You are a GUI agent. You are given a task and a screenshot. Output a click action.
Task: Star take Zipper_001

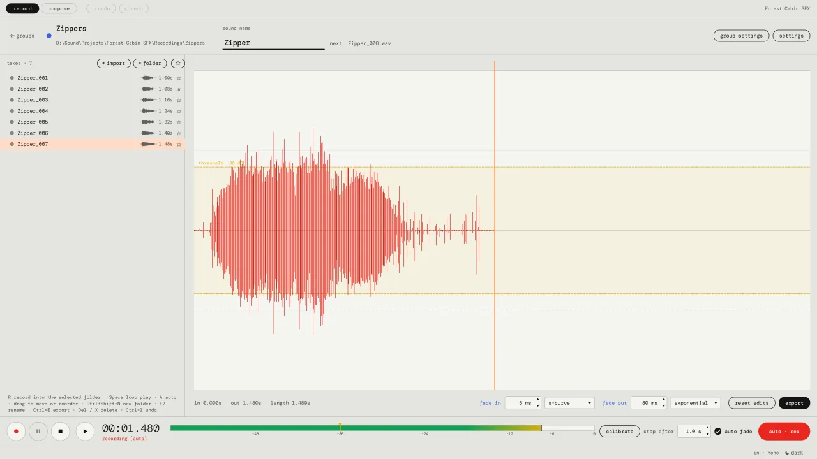coord(179,78)
